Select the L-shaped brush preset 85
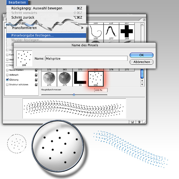This screenshot has height=179, width=179. pos(80,79)
